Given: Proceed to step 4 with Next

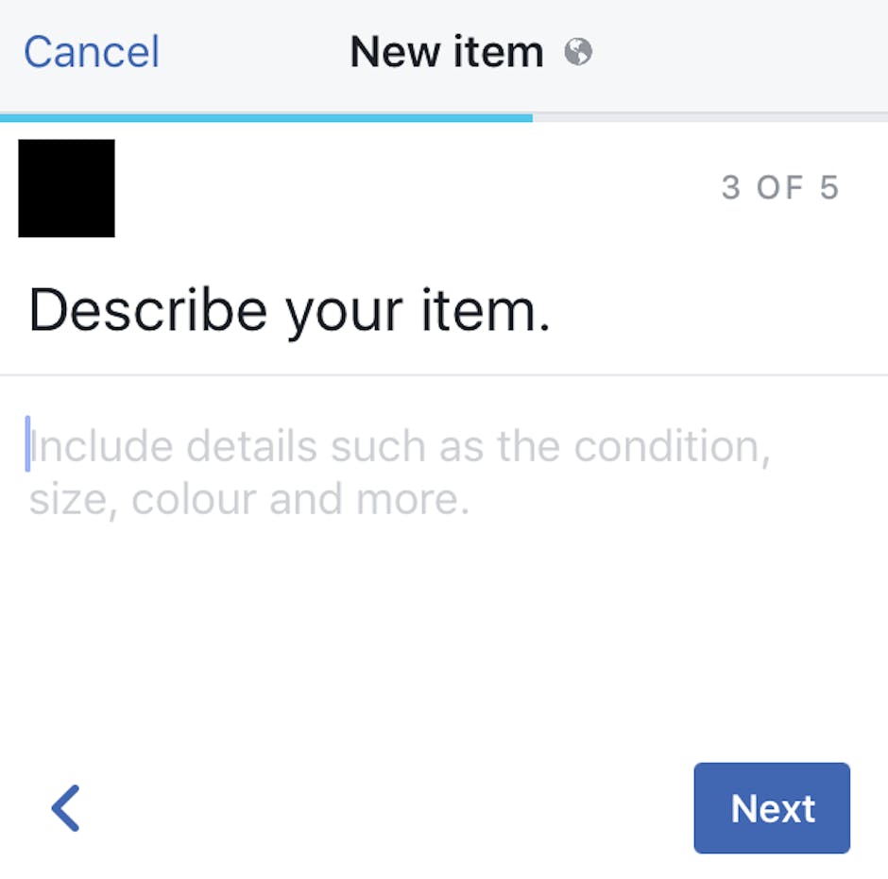Looking at the screenshot, I should [x=772, y=808].
